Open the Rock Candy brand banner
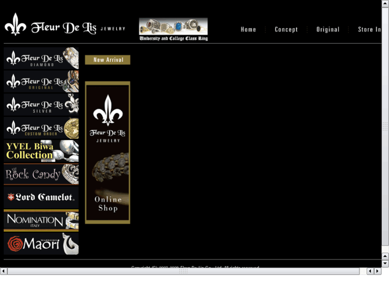This screenshot has height=291, width=389. coord(41,174)
